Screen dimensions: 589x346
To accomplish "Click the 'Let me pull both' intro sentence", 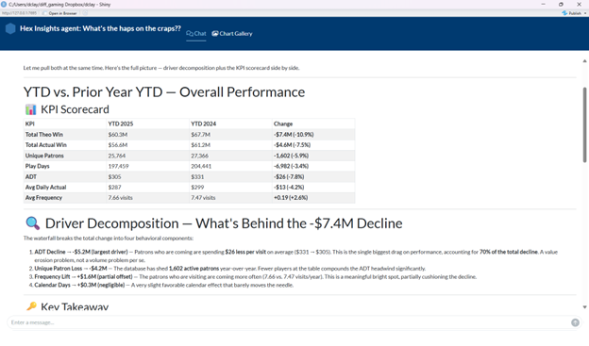I will (x=161, y=68).
